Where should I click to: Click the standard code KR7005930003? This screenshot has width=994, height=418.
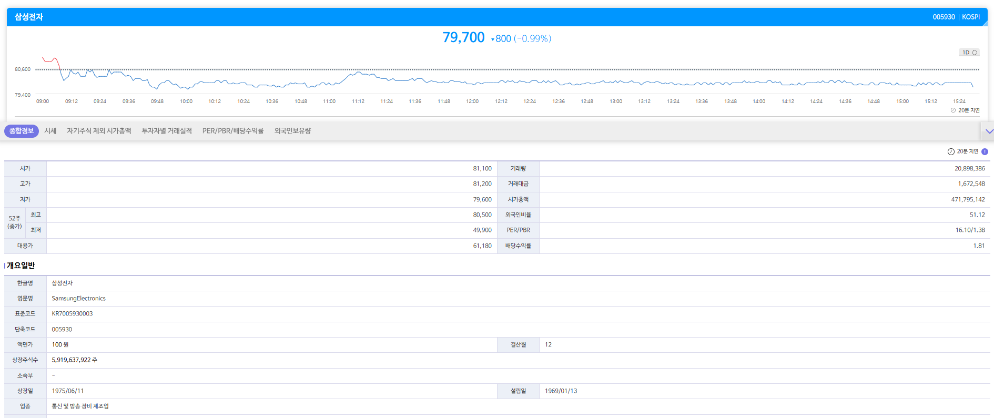[x=72, y=314]
